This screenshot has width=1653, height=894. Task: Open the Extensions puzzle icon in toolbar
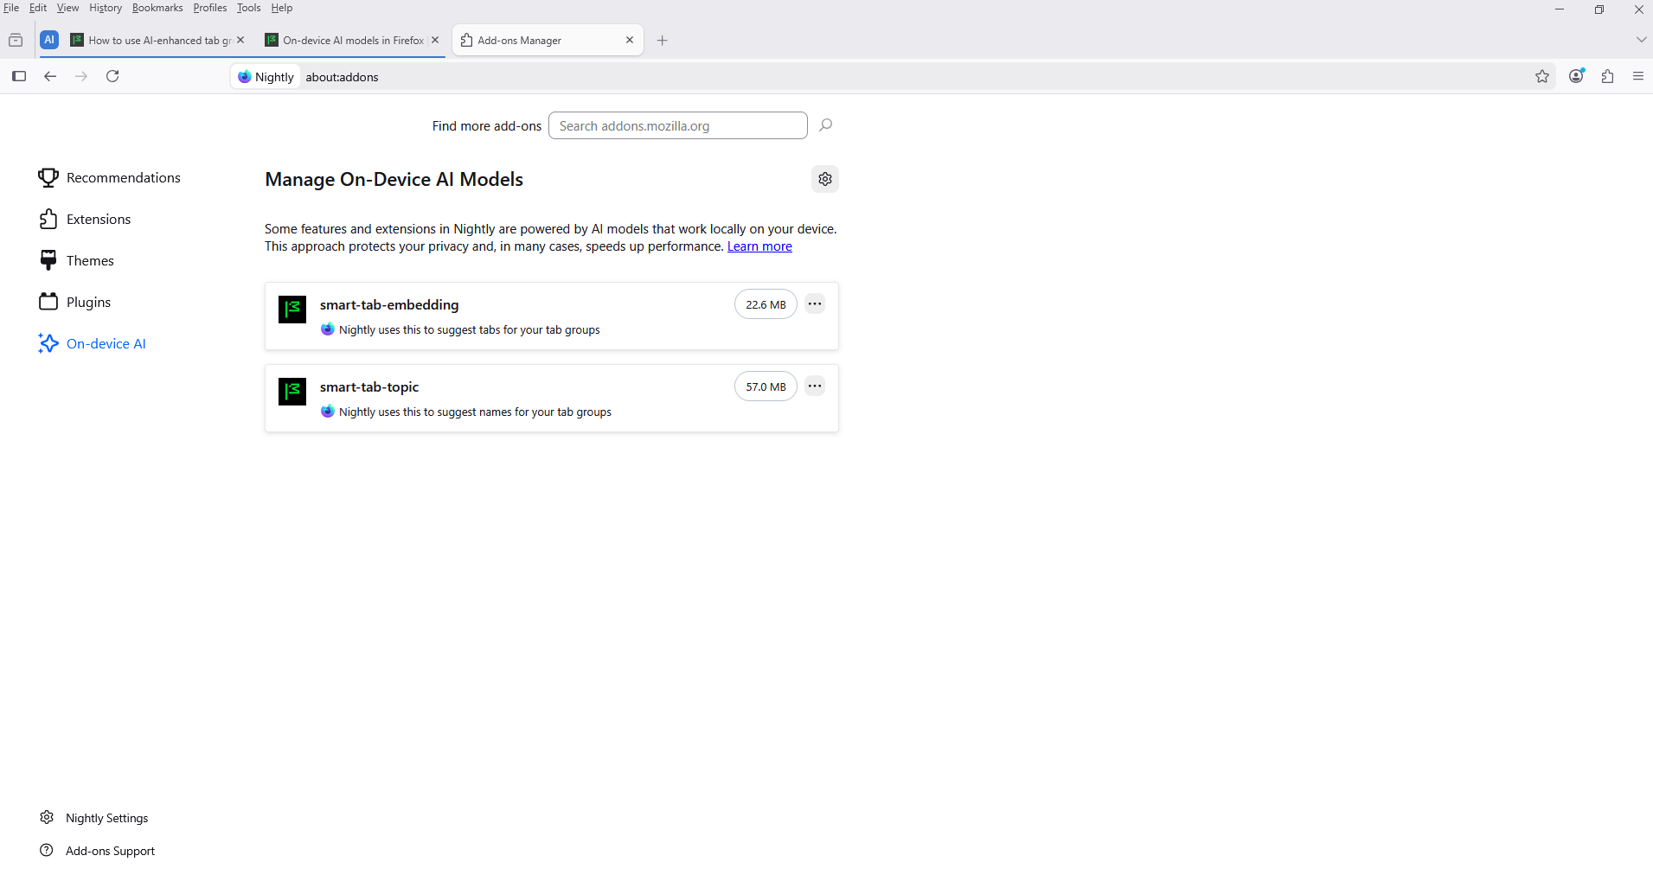click(1607, 77)
